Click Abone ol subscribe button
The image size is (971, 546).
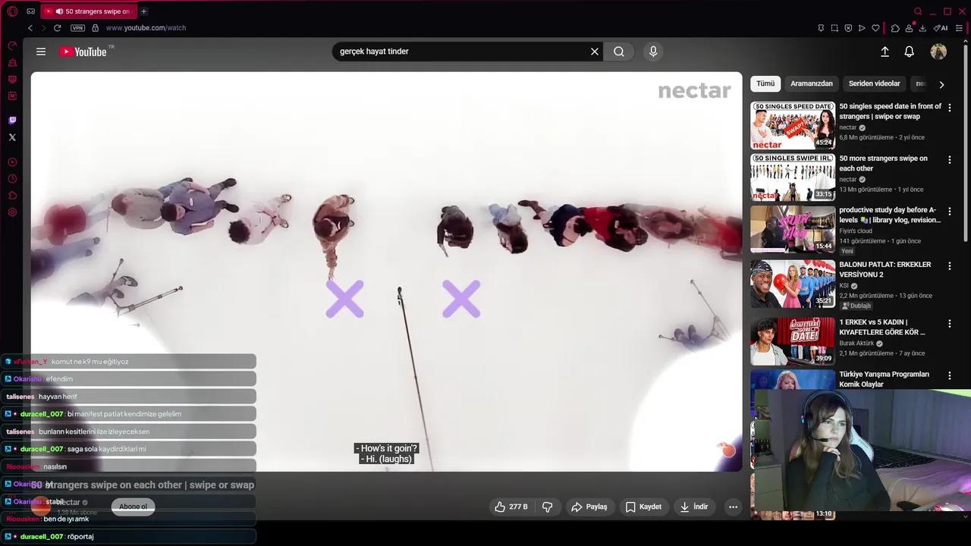134,507
